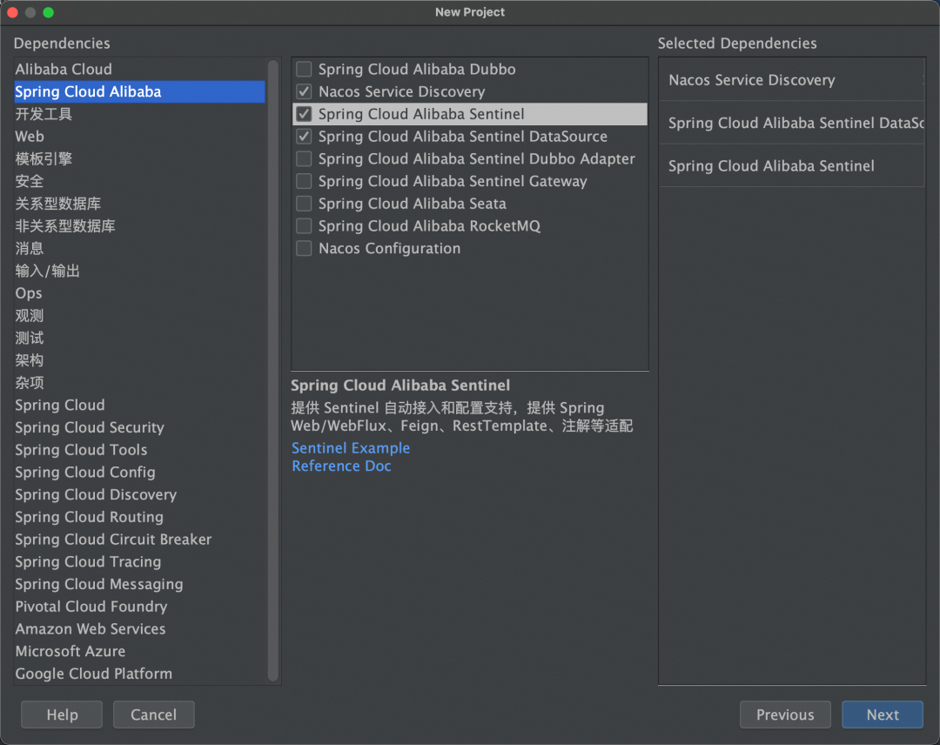Open the Sentinel Example link
The image size is (940, 745).
coord(351,448)
